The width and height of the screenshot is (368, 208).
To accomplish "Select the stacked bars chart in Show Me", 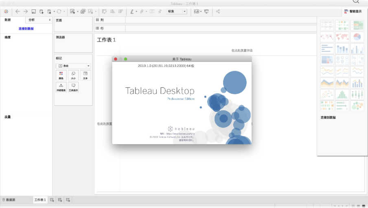I will [342, 48].
